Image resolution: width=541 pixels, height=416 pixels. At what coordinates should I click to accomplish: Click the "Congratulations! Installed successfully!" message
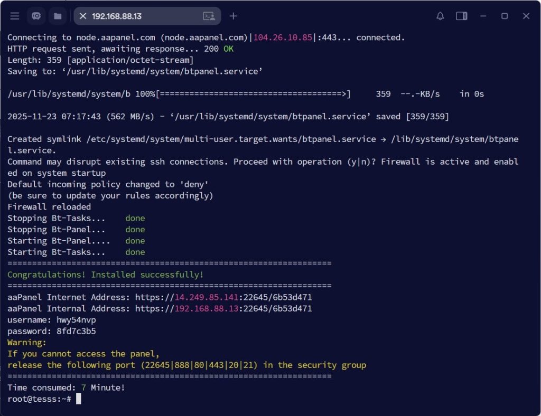(105, 275)
